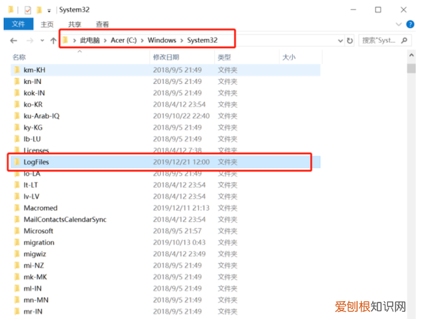
Task: Switch to the 共享 ribbon tab
Action: 75,24
